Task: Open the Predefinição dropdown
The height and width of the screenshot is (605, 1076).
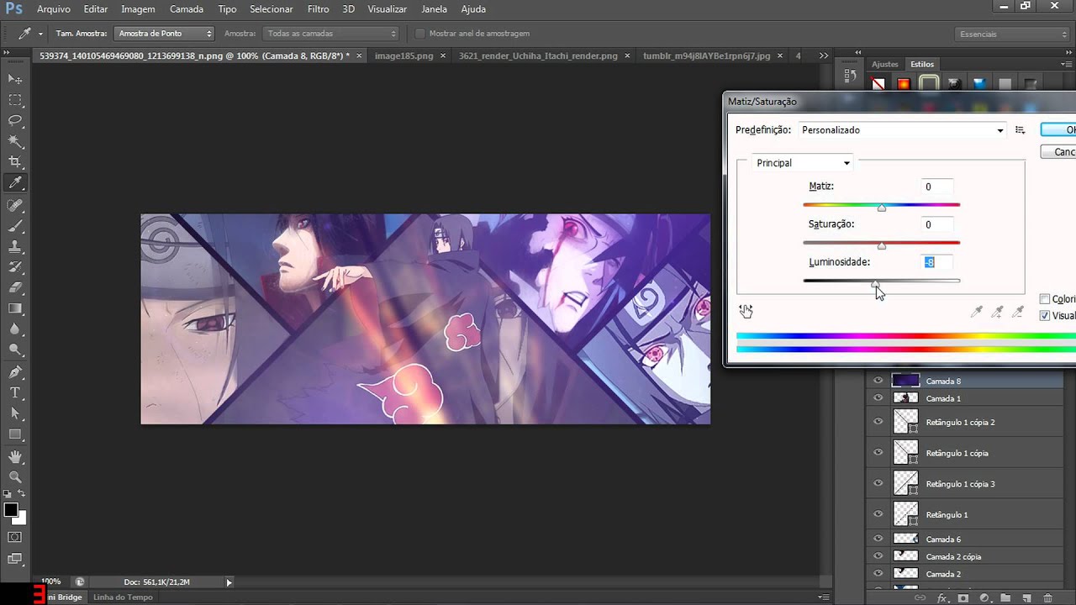Action: click(901, 130)
